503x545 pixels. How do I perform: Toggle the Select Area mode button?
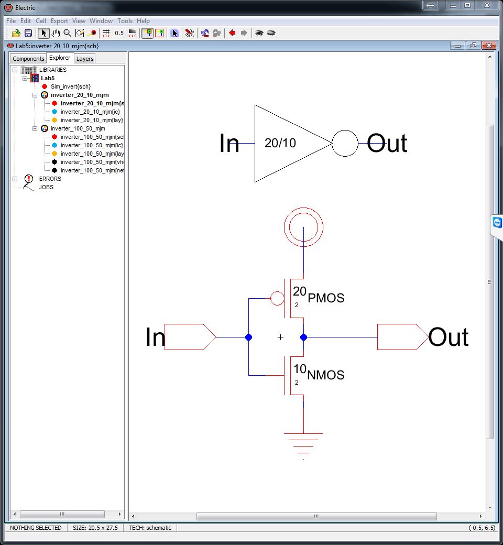tap(159, 33)
